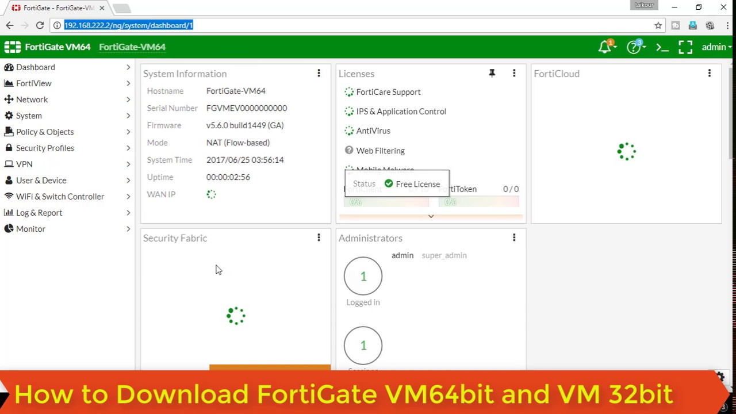Expand the WiFi & Switch Controller chevron
Viewport: 736px width, 414px height.
[128, 196]
